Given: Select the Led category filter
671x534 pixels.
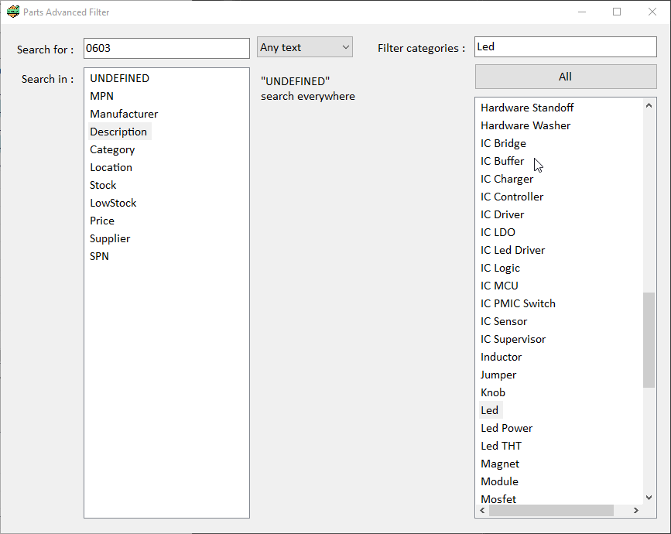Looking at the screenshot, I should [489, 410].
